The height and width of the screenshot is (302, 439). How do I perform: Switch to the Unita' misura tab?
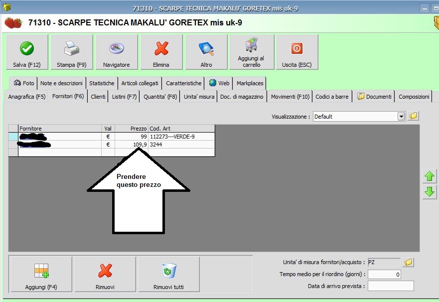click(x=199, y=97)
